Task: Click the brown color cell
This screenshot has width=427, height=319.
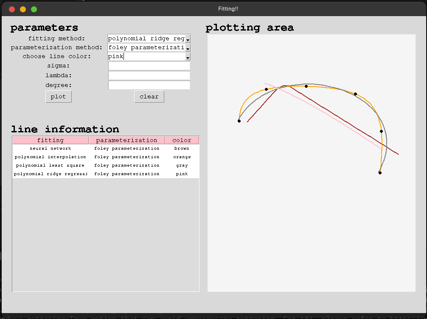Action: [x=182, y=148]
